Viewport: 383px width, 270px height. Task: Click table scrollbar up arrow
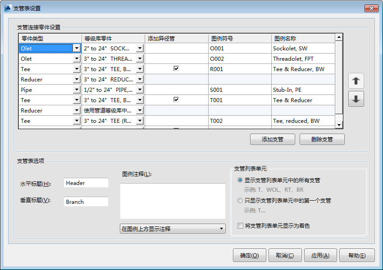click(x=339, y=37)
